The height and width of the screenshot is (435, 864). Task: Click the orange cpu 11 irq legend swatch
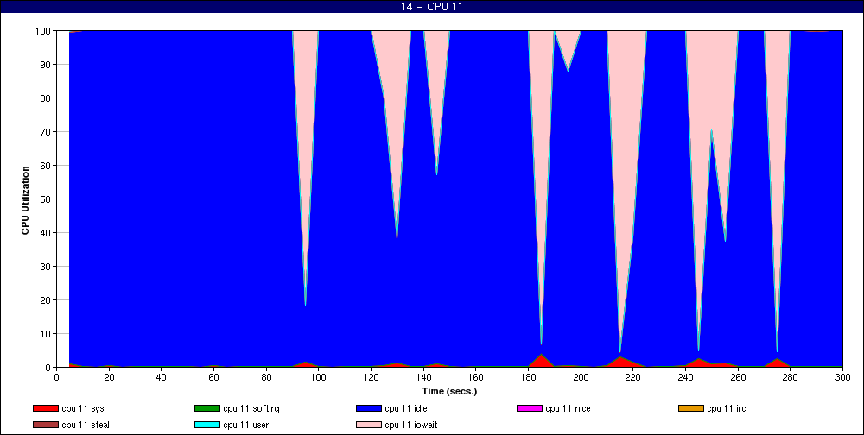(x=691, y=408)
